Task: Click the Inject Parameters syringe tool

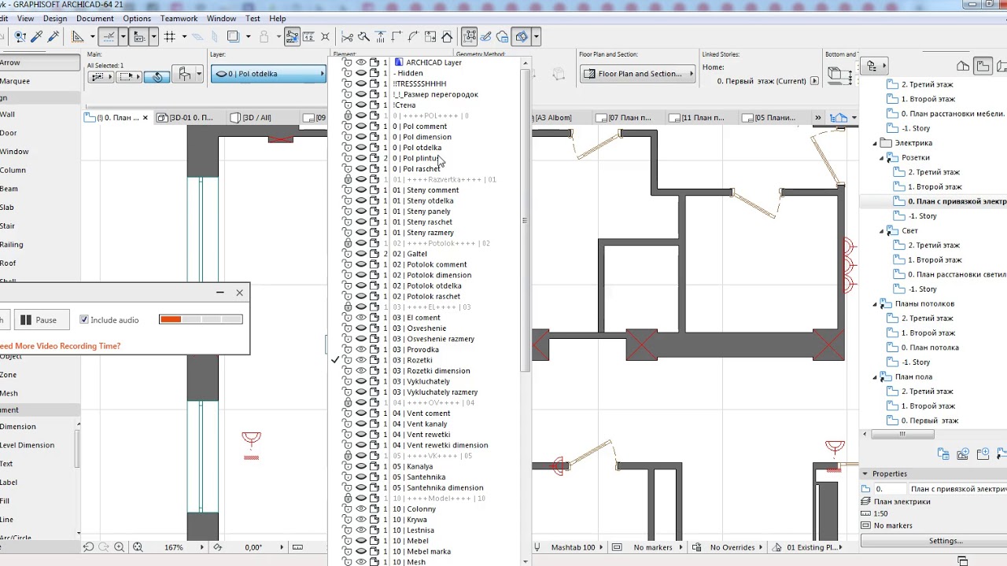Action: 53,36
